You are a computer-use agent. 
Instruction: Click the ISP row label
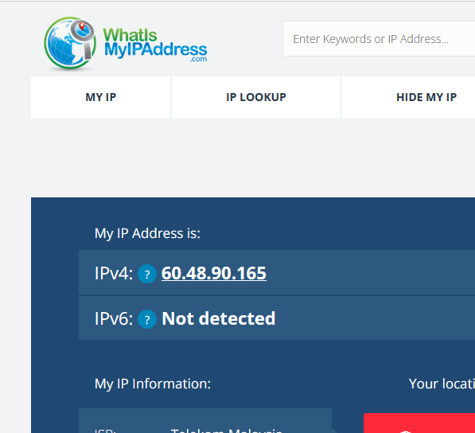(105, 431)
